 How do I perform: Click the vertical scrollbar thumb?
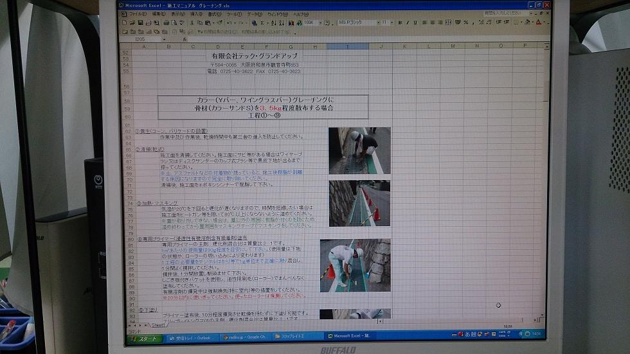546,91
